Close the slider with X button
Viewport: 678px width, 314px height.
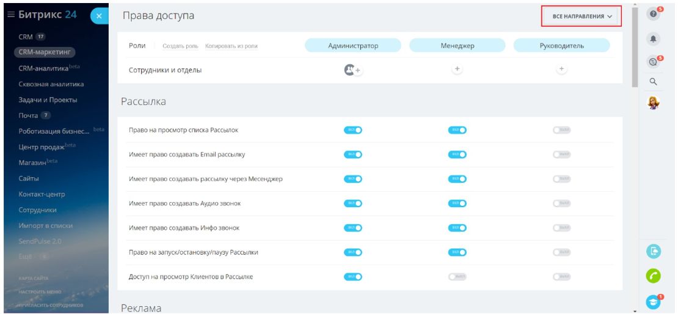(x=99, y=16)
